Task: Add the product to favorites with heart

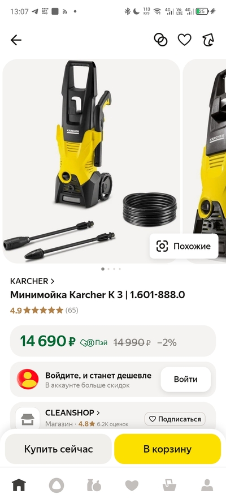Action: tap(185, 40)
